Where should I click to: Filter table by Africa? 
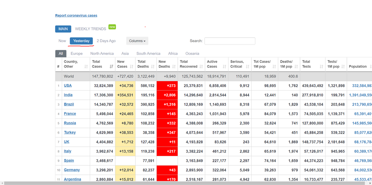173,54
